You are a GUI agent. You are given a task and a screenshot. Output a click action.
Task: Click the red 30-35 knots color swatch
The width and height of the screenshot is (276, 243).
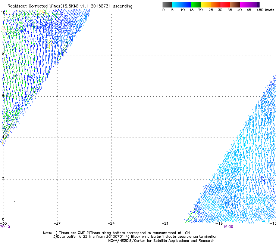click(225, 4)
